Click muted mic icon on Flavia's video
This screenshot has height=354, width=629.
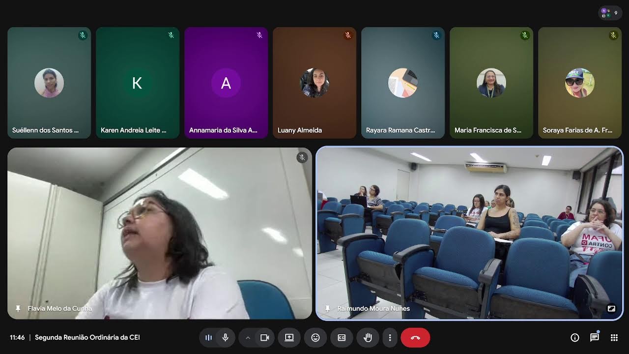tap(302, 157)
